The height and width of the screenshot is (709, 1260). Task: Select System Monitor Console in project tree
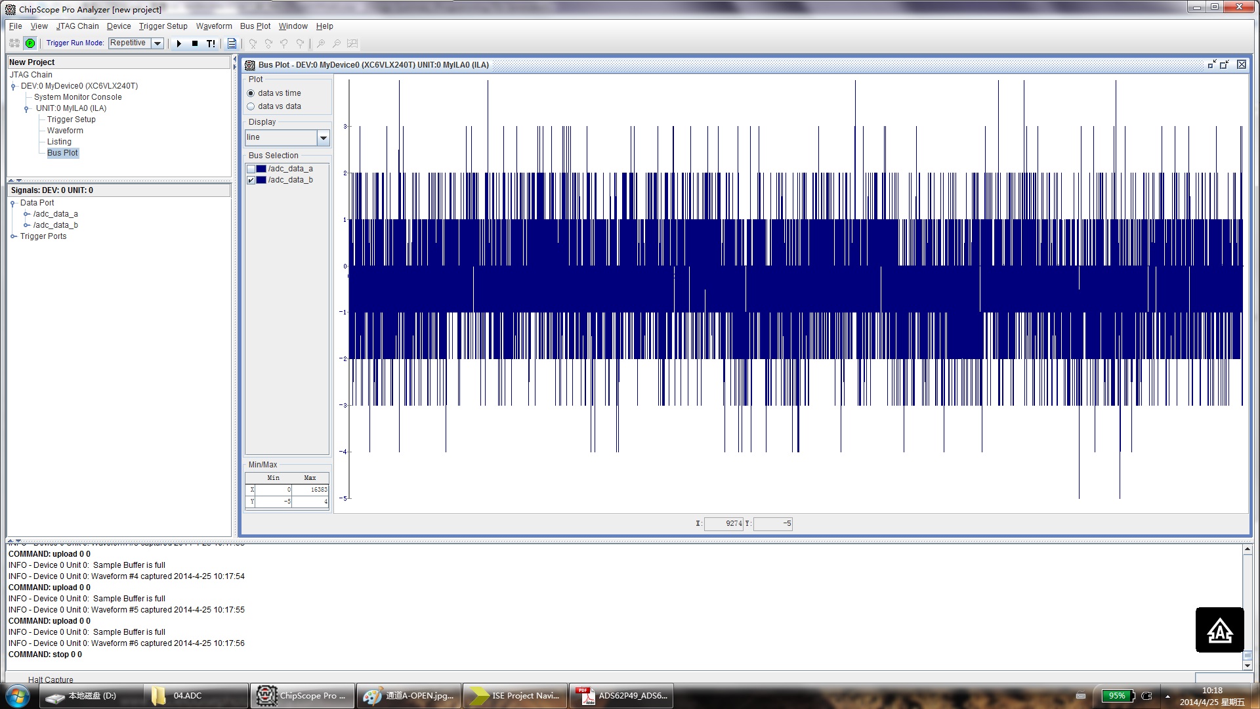click(x=78, y=97)
